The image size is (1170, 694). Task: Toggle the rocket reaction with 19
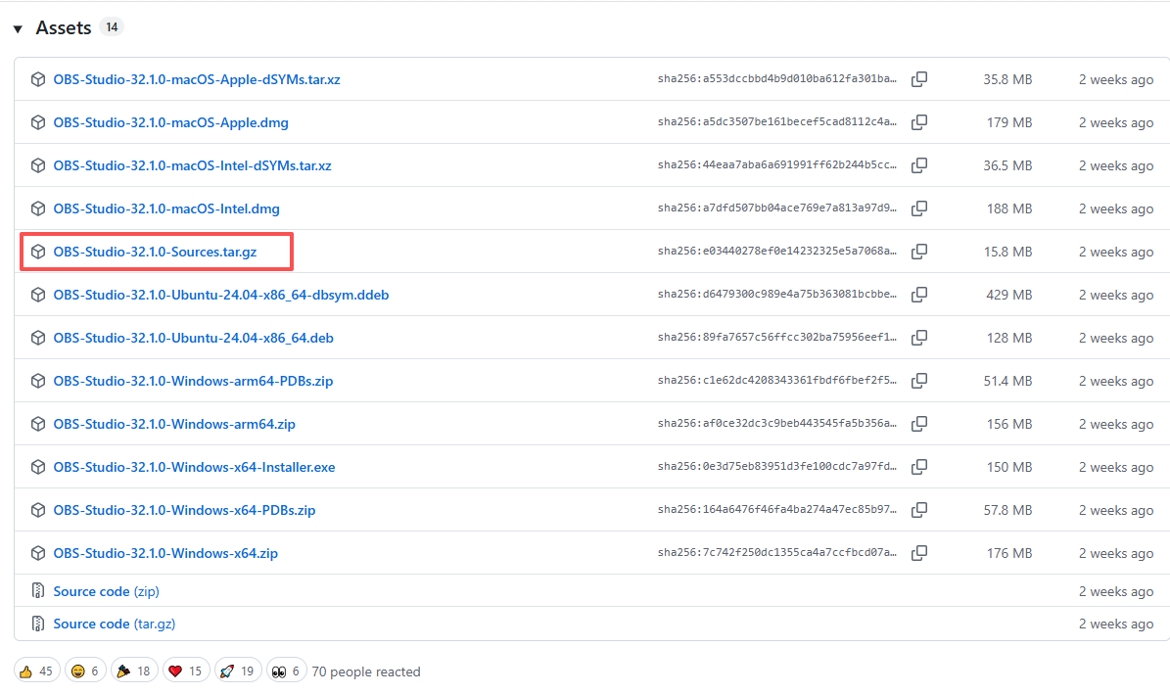click(238, 671)
